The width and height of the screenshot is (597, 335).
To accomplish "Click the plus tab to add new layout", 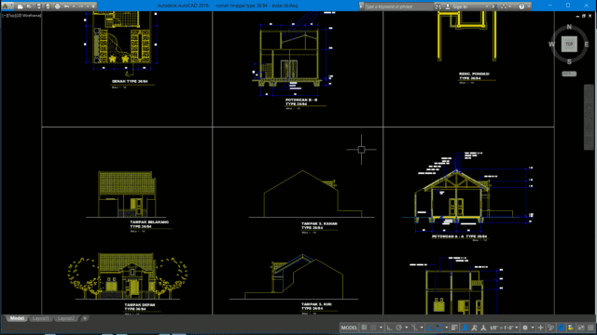I will click(85, 318).
